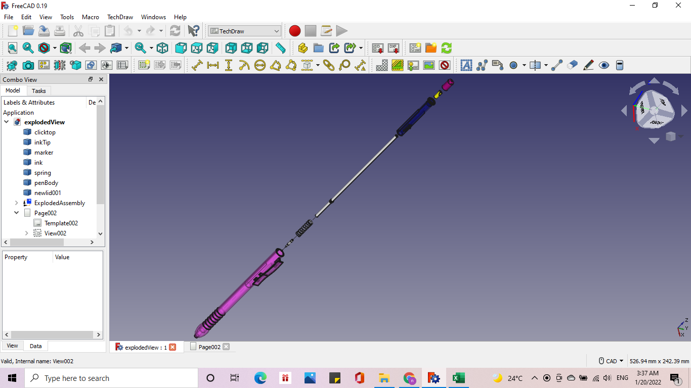Select Vertical Dimension tool
Image resolution: width=691 pixels, height=388 pixels.
(x=229, y=65)
